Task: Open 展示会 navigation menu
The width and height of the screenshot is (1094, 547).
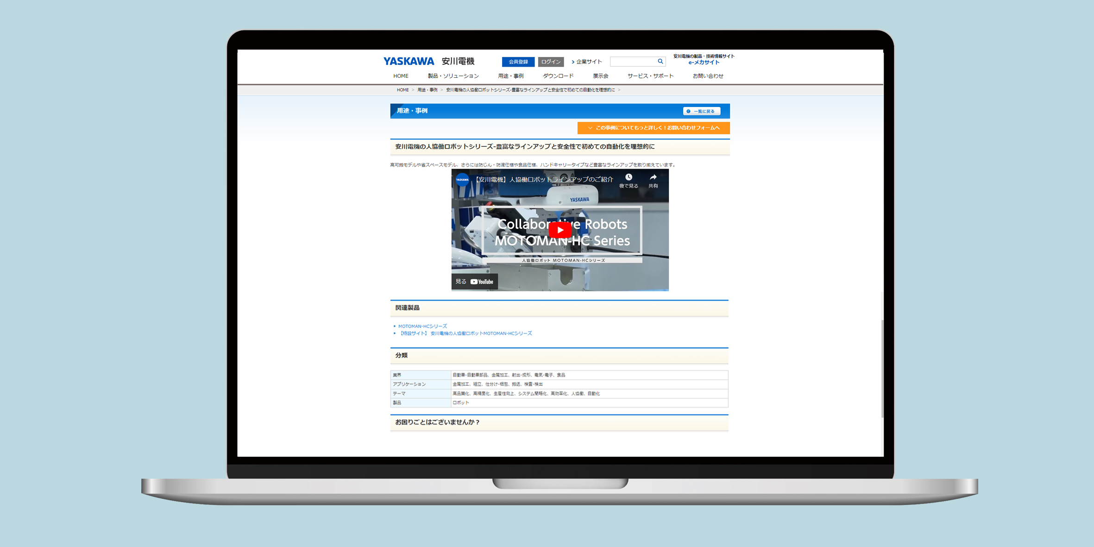Action: [x=601, y=76]
